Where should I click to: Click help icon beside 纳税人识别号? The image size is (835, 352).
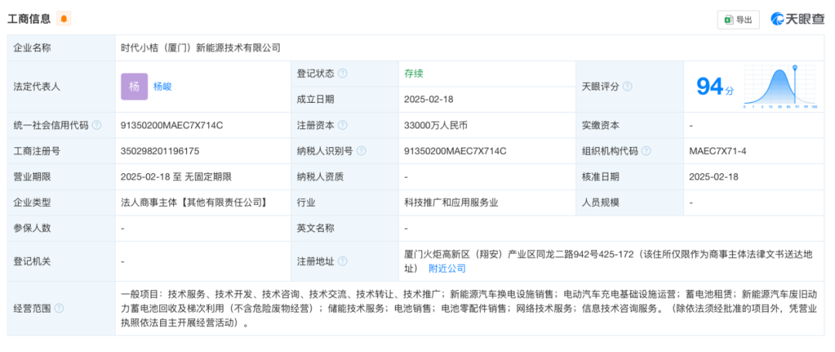361,151
